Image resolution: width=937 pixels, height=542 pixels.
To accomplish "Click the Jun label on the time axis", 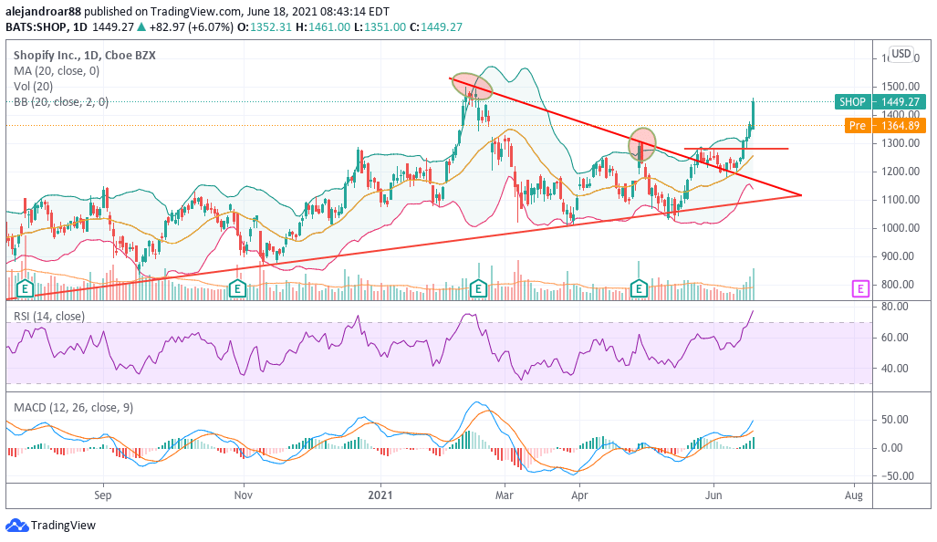I will click(x=713, y=495).
